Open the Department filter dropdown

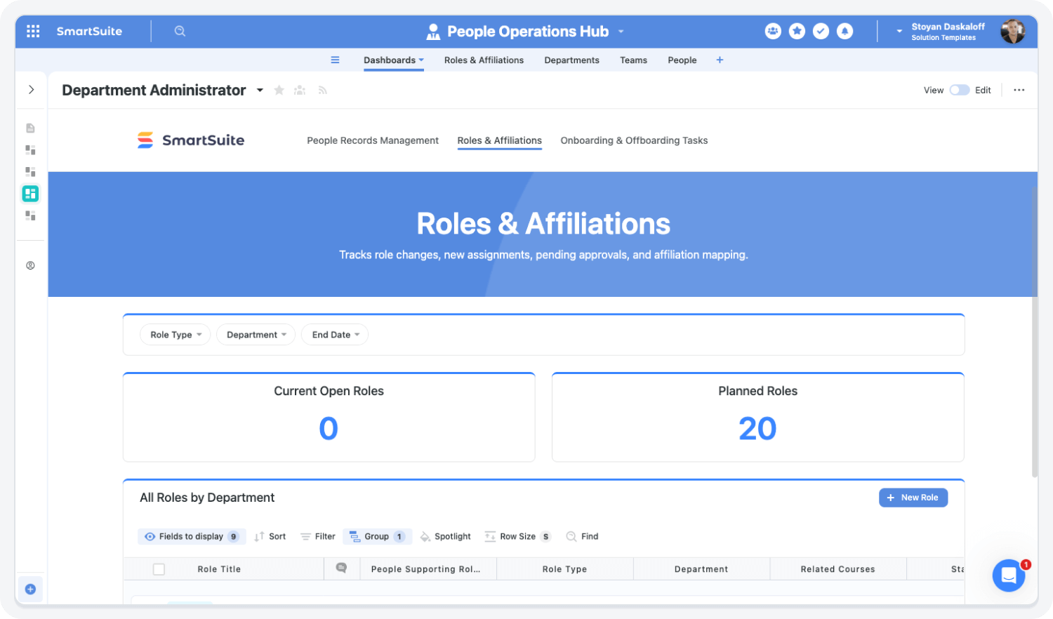256,335
